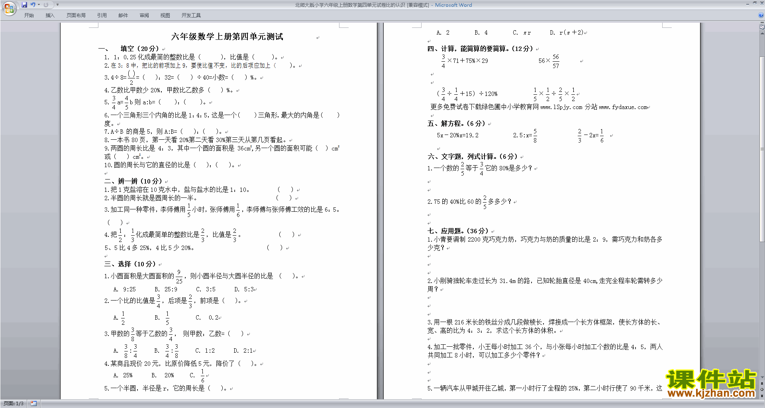Click the title 六年级数学上册第四单元测试
This screenshot has height=408, width=765.
point(227,37)
